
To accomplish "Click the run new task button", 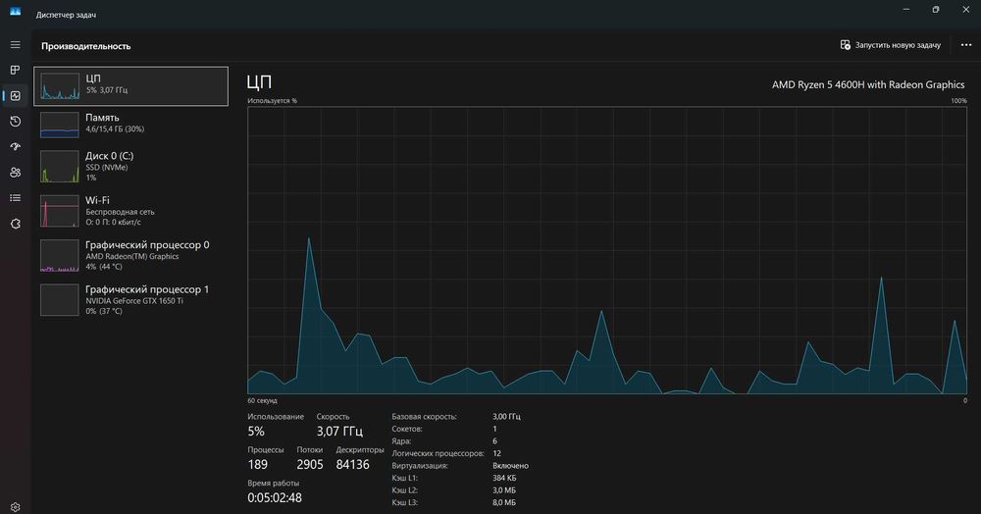I will (x=891, y=45).
